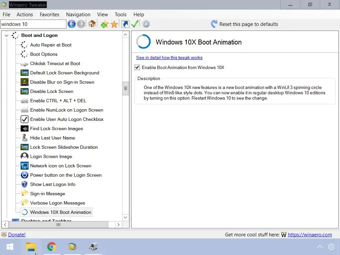The height and width of the screenshot is (255, 340).
Task: Click the Enable CTRL + ALT + DEL keyboard icon
Action: pyautogui.click(x=24, y=101)
